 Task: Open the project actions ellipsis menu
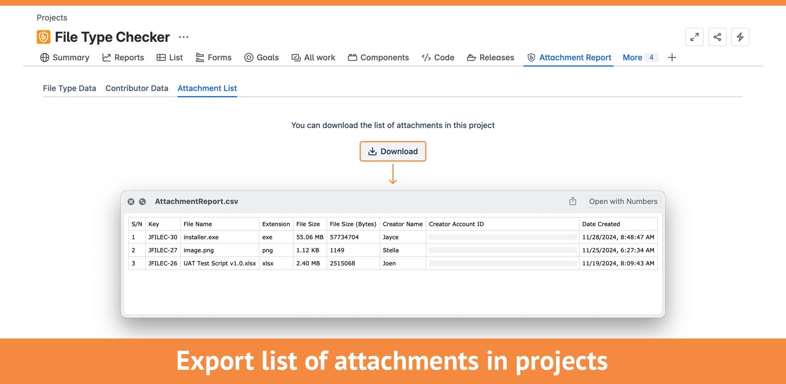(183, 37)
